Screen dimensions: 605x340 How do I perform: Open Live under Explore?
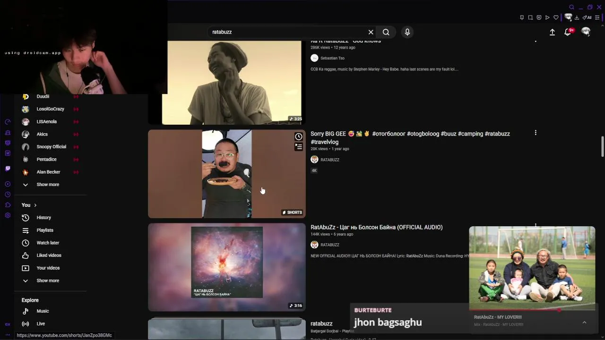41,323
